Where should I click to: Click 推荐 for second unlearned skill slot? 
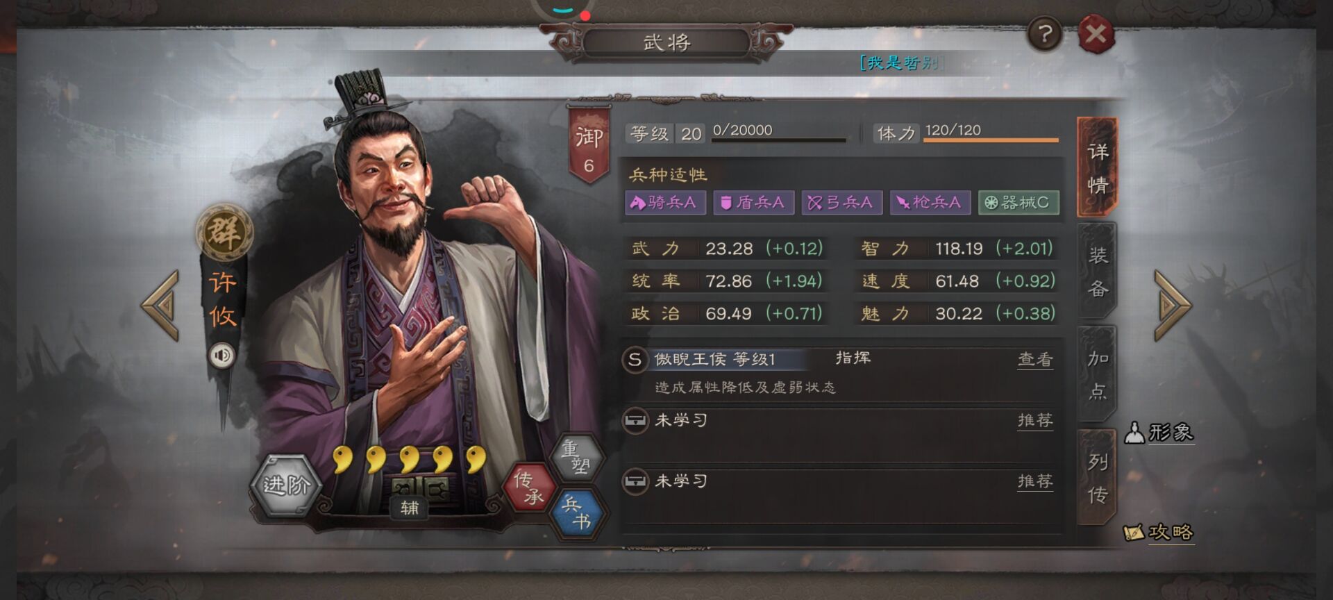coord(1035,481)
